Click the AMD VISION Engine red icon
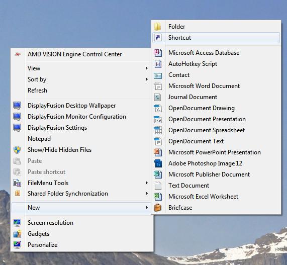 point(18,54)
